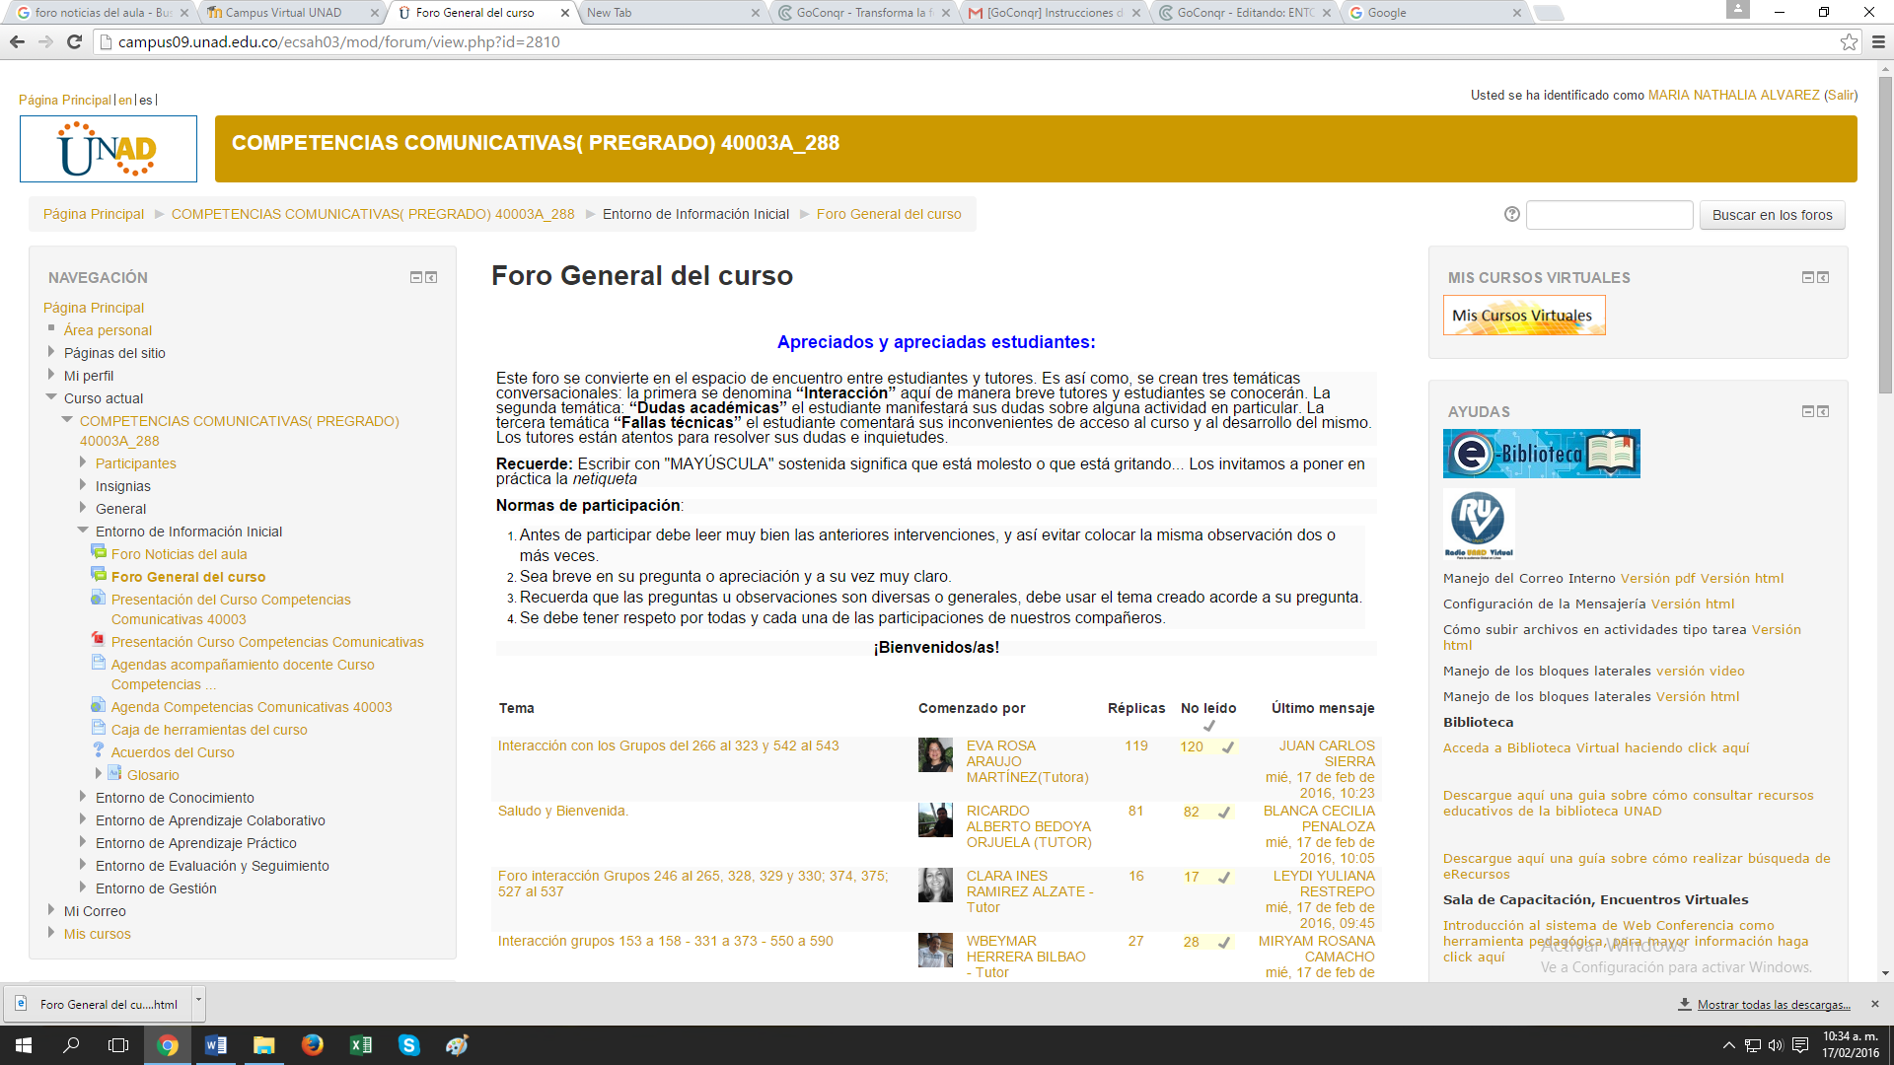Click the UNAD logo image
Image resolution: width=1894 pixels, height=1065 pixels.
coord(109,149)
